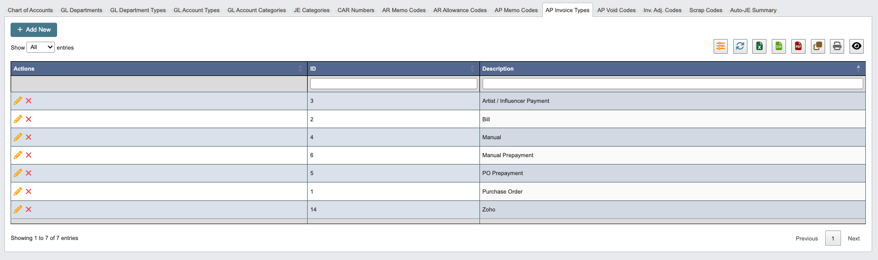Delete the Zoho invoice type
This screenshot has width=878, height=260.
click(x=29, y=209)
